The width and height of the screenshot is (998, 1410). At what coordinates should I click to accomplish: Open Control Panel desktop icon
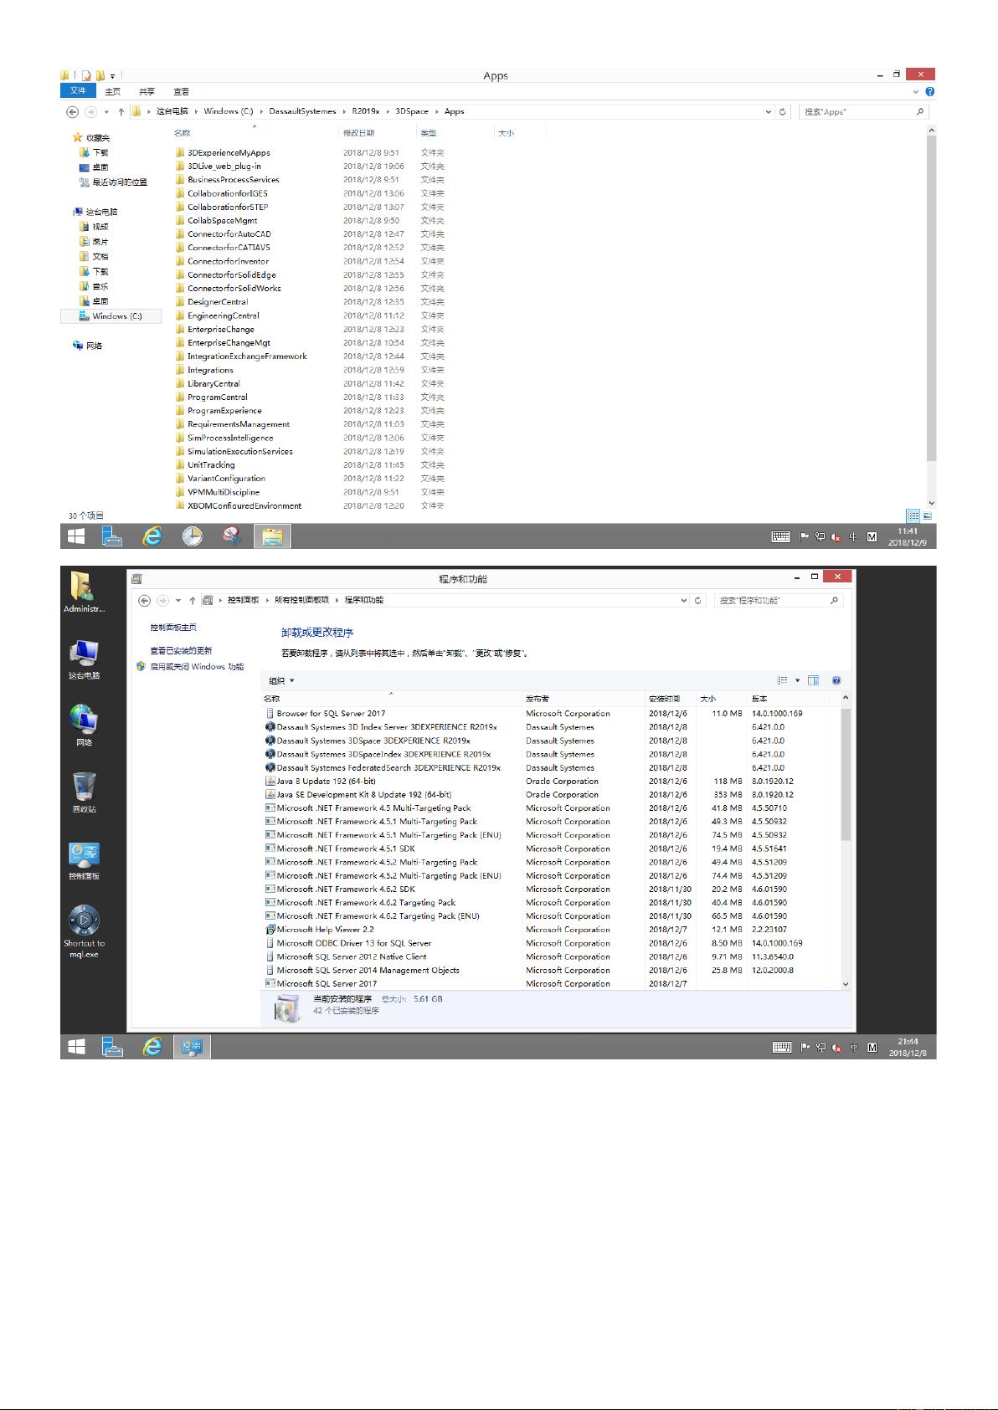[x=84, y=859]
